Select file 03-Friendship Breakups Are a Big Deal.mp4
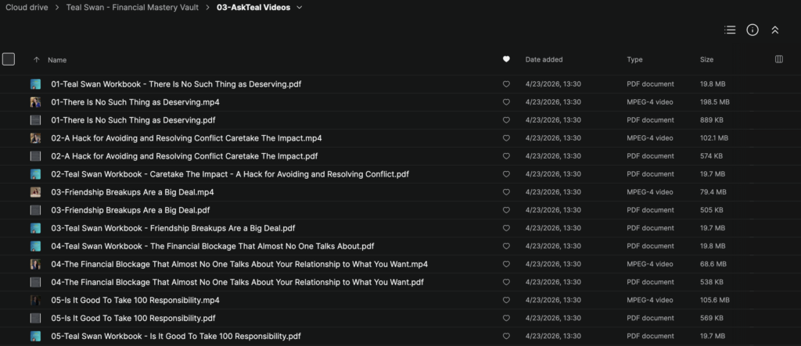 132,192
